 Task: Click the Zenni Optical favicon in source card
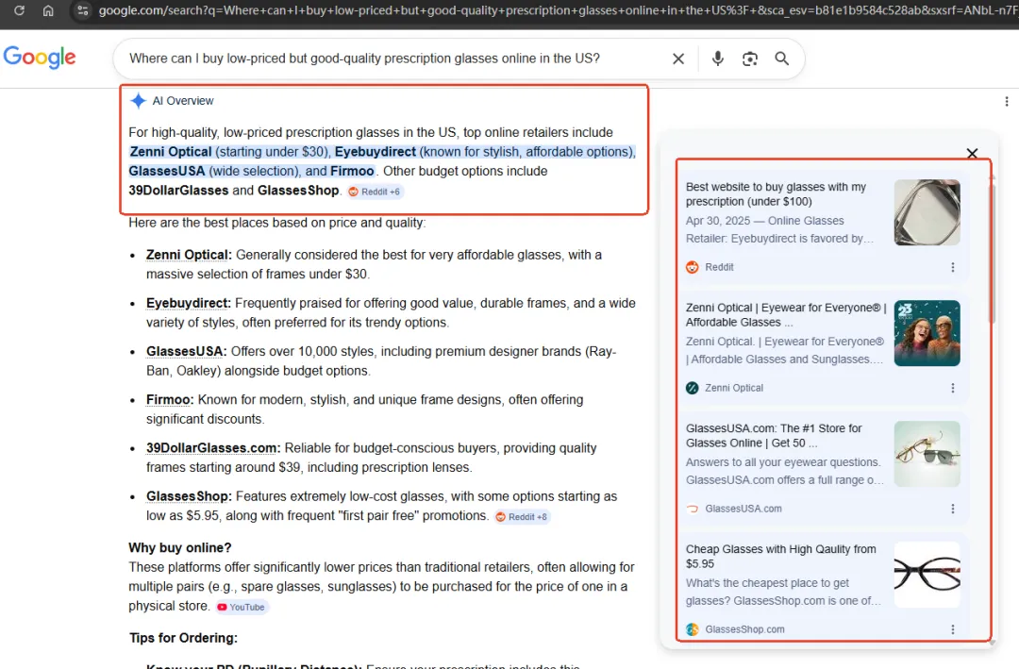point(693,388)
